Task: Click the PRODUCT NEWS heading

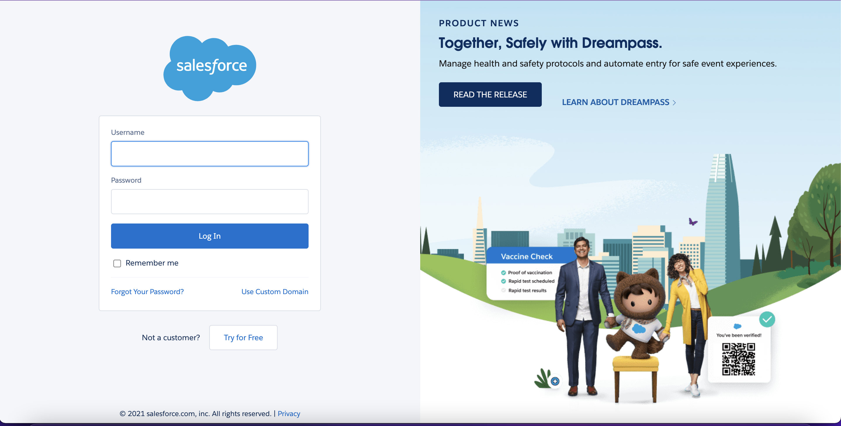Action: coord(479,23)
